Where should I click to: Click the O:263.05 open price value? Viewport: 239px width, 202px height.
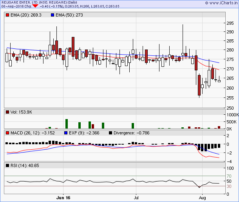click(x=71, y=6)
